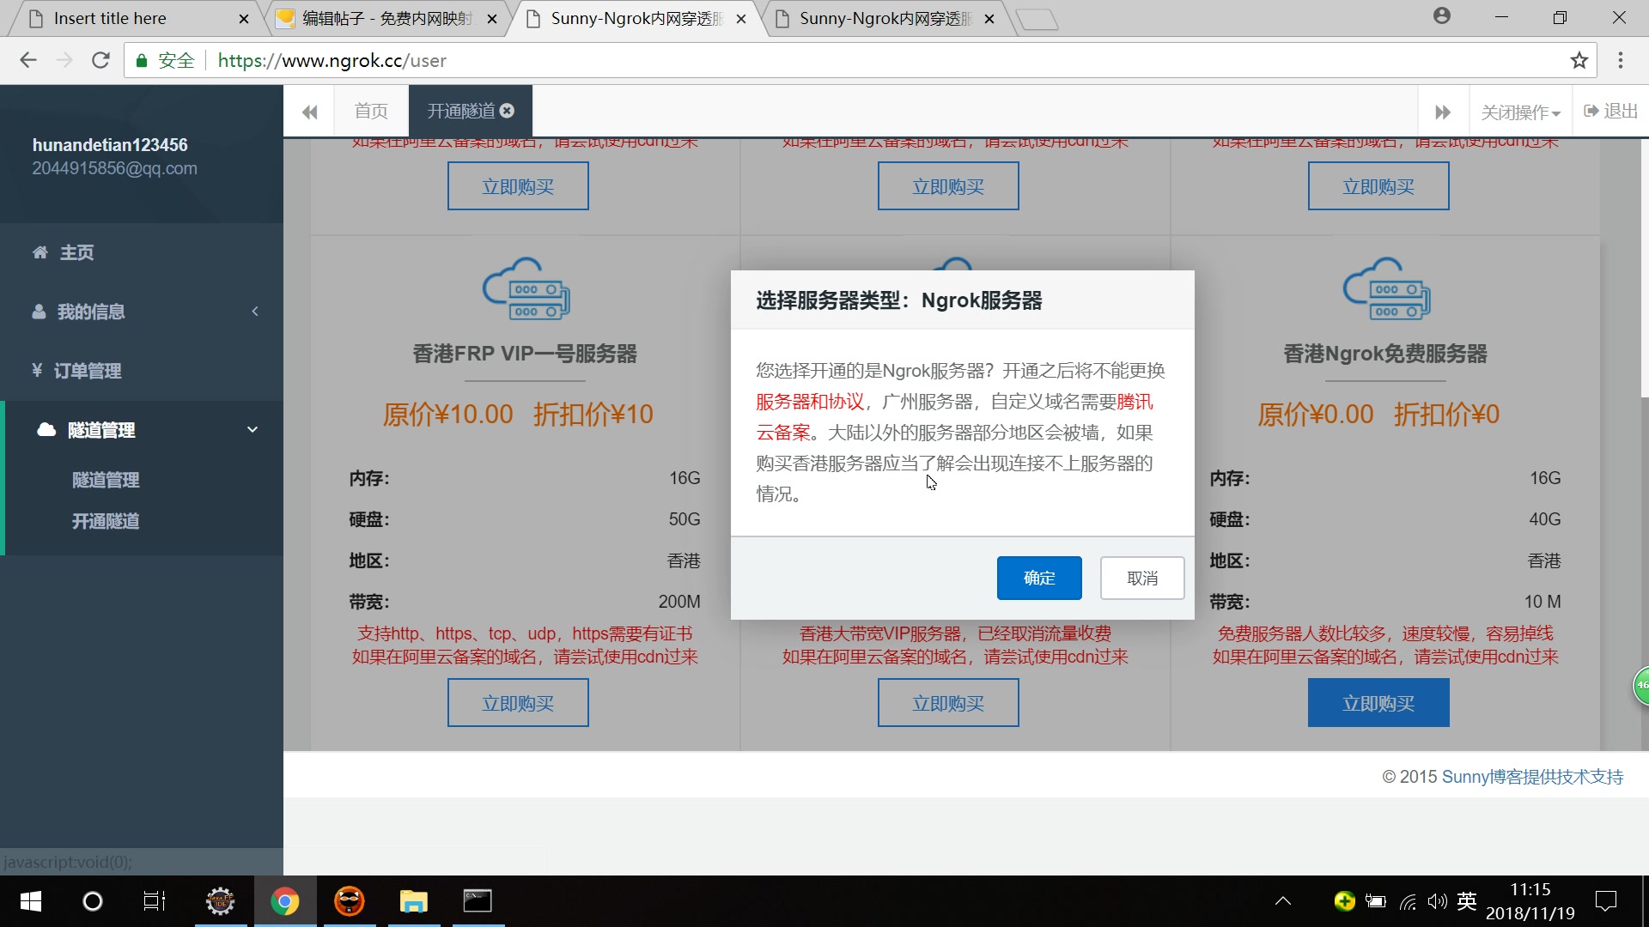Open Cortana search circle
This screenshot has height=927, width=1649.
92,901
